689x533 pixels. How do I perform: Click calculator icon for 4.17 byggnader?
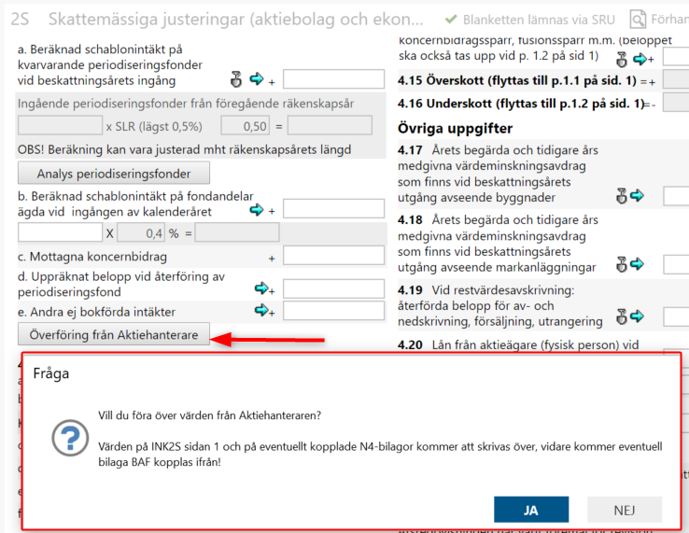click(622, 196)
